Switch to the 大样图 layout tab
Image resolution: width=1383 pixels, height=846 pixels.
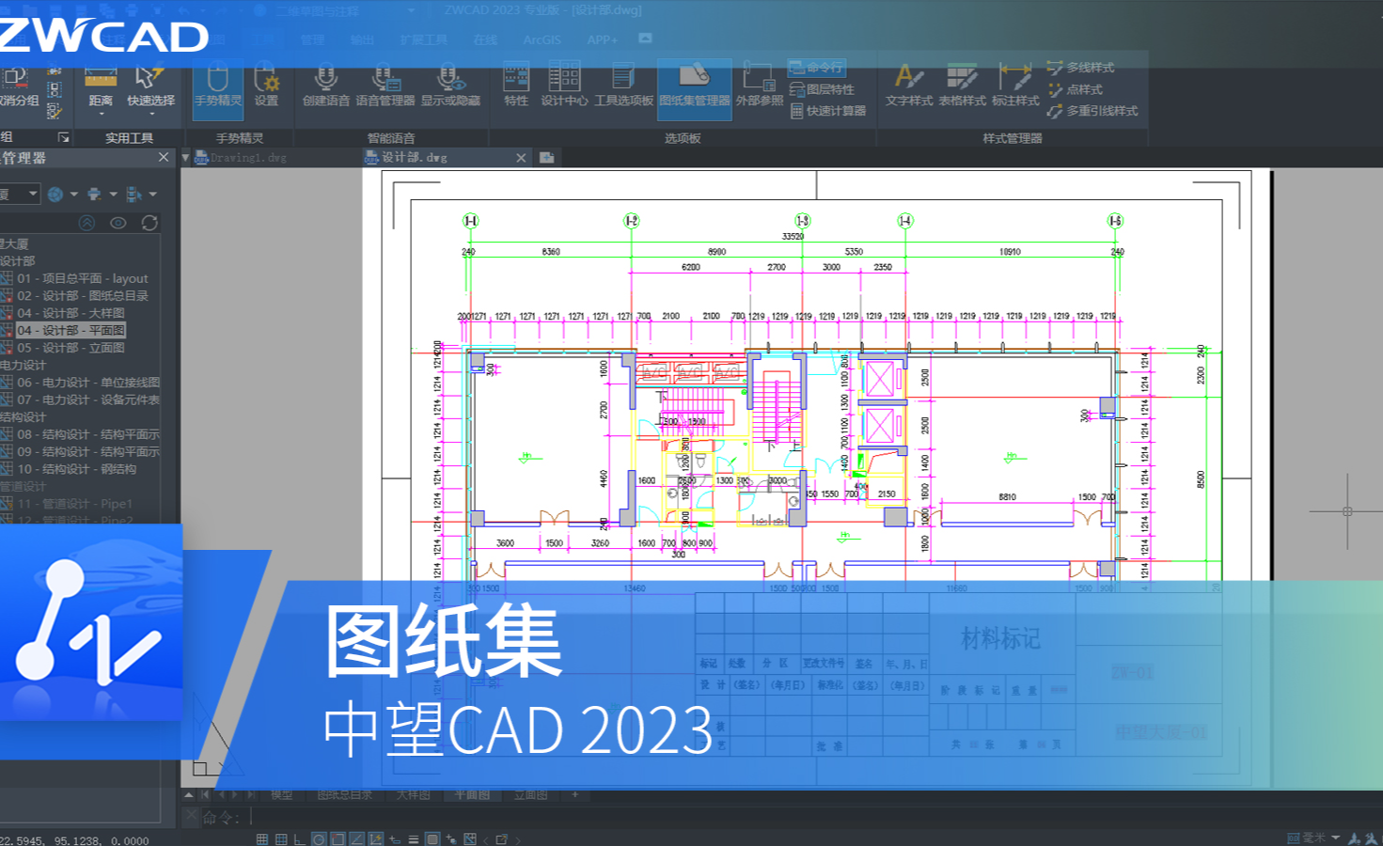[x=413, y=795]
